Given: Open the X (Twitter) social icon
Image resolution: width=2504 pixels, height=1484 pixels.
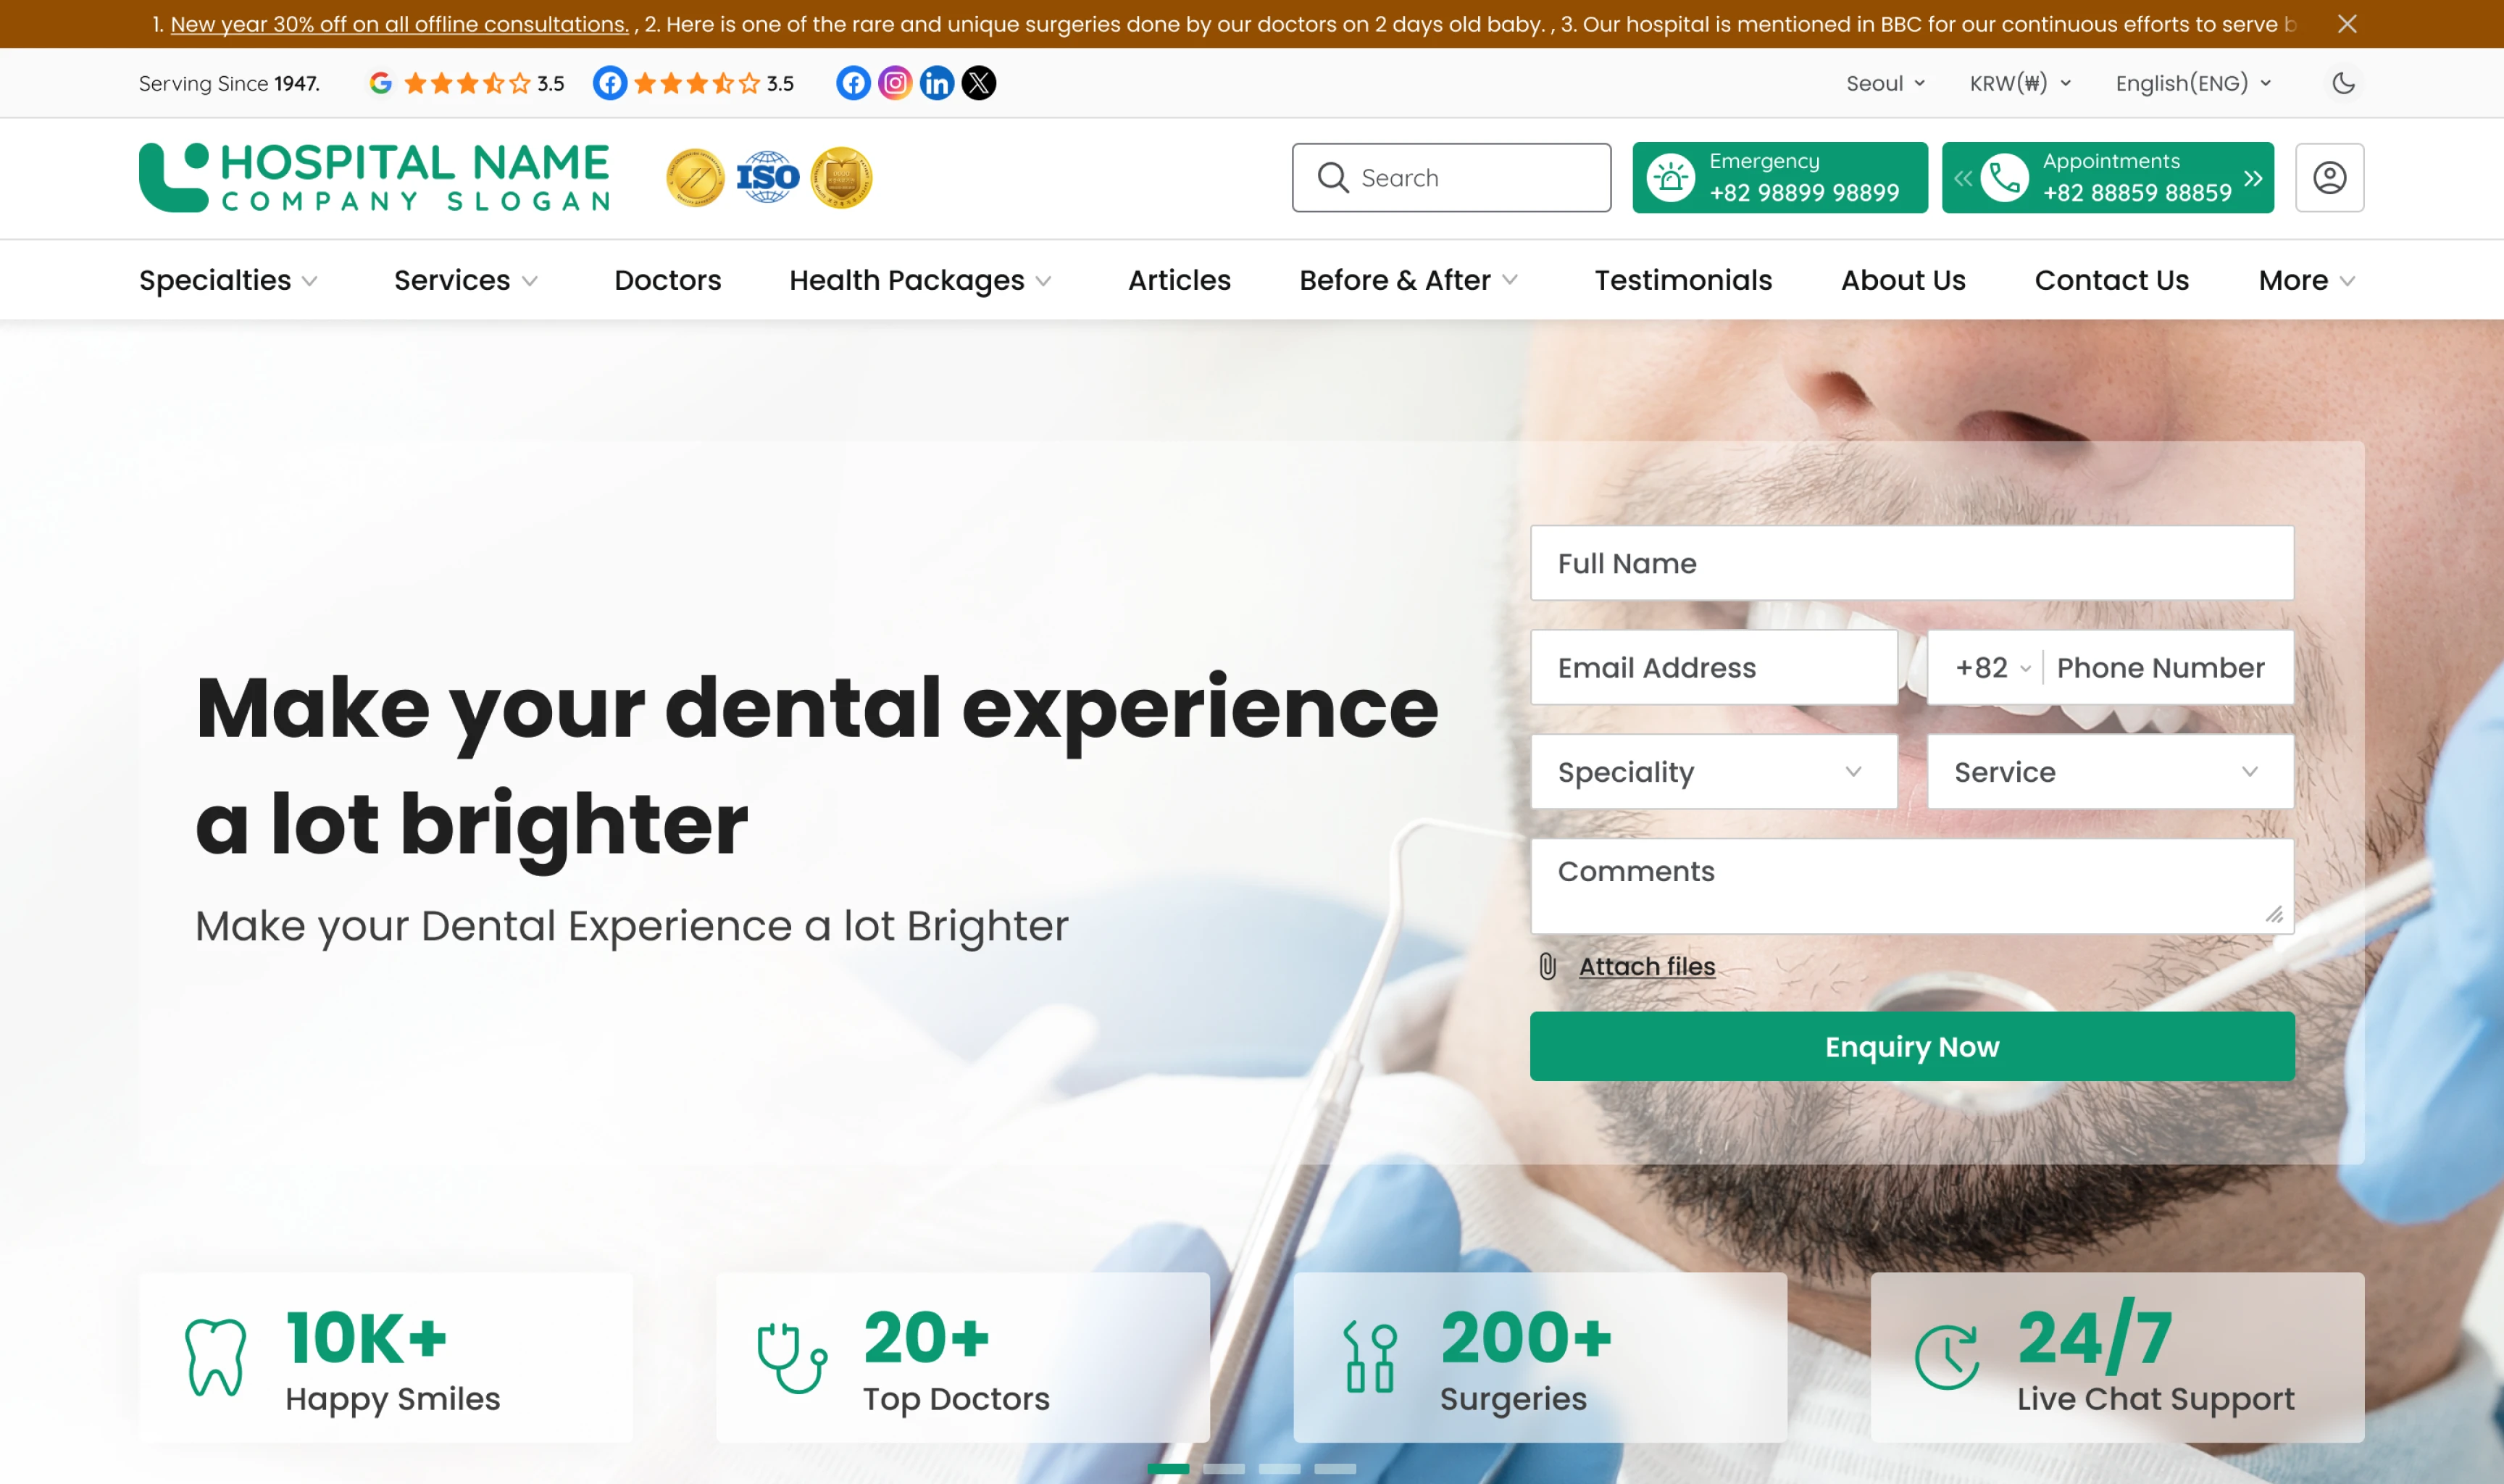Looking at the screenshot, I should [979, 83].
